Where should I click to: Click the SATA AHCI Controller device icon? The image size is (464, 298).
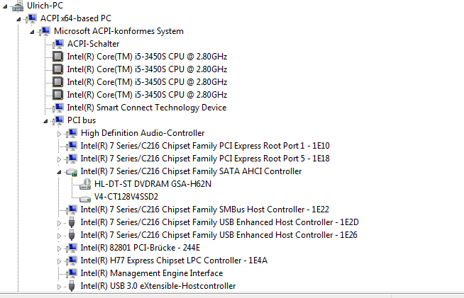[x=72, y=172]
